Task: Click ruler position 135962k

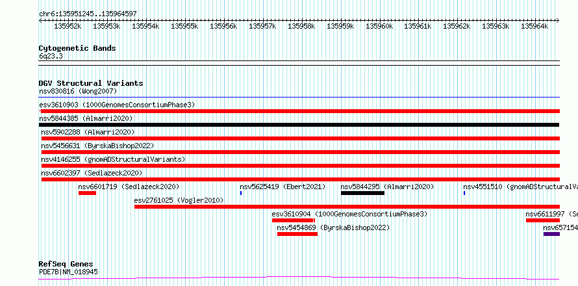Action: click(x=457, y=26)
